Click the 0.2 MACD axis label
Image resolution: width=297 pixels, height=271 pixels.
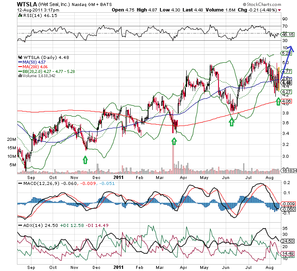tap(286, 182)
